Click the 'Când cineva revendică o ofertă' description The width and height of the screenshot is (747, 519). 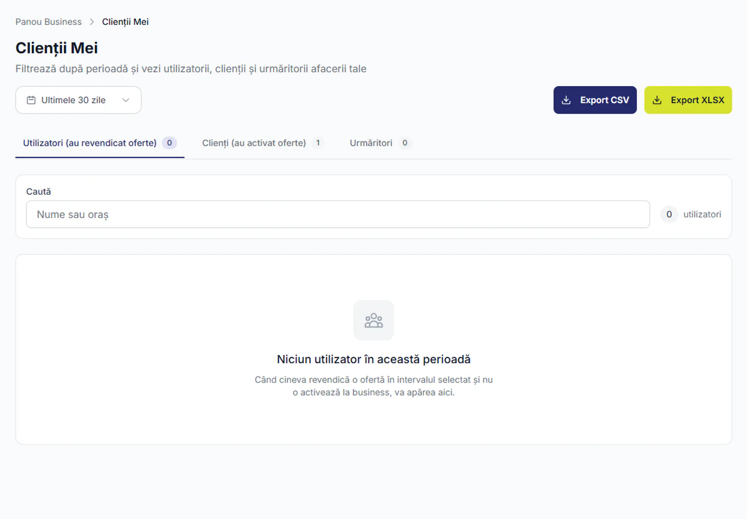[x=374, y=386]
